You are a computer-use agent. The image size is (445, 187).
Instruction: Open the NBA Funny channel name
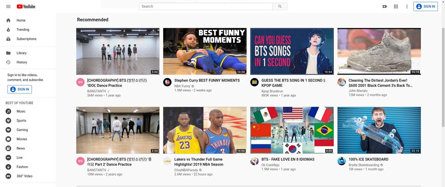point(182,86)
